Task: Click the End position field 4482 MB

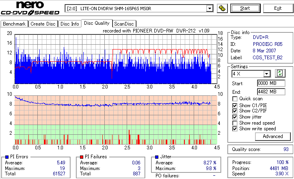Action: tap(271, 92)
